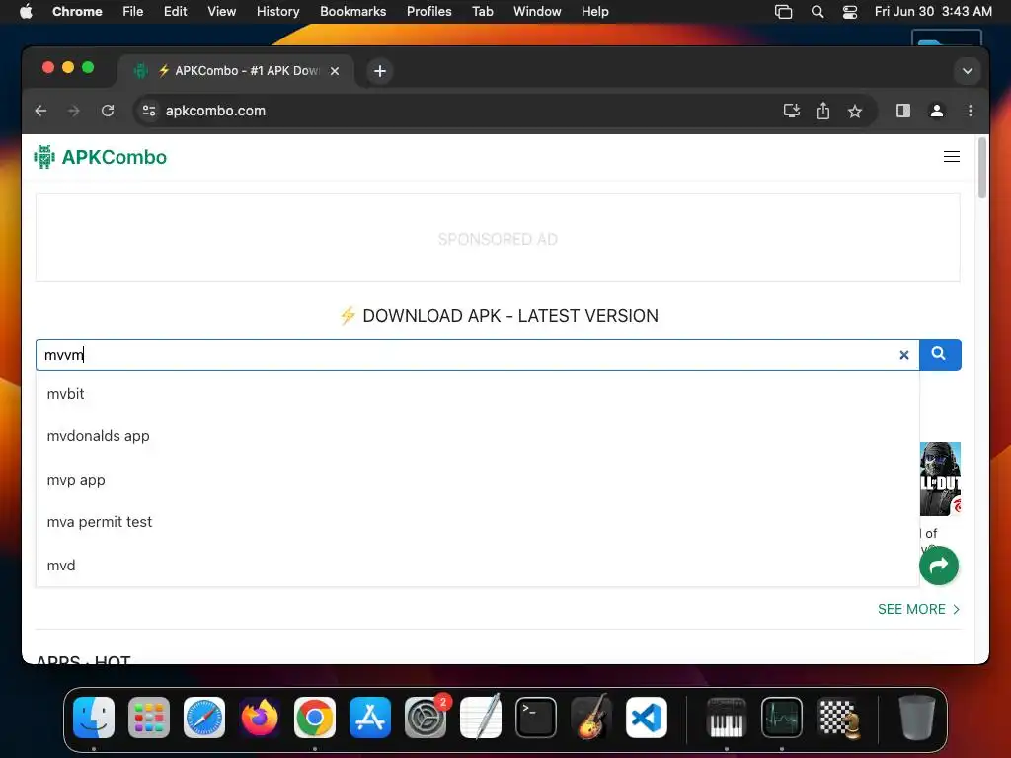This screenshot has height=758, width=1011.
Task: Open the Help menu
Action: [594, 12]
